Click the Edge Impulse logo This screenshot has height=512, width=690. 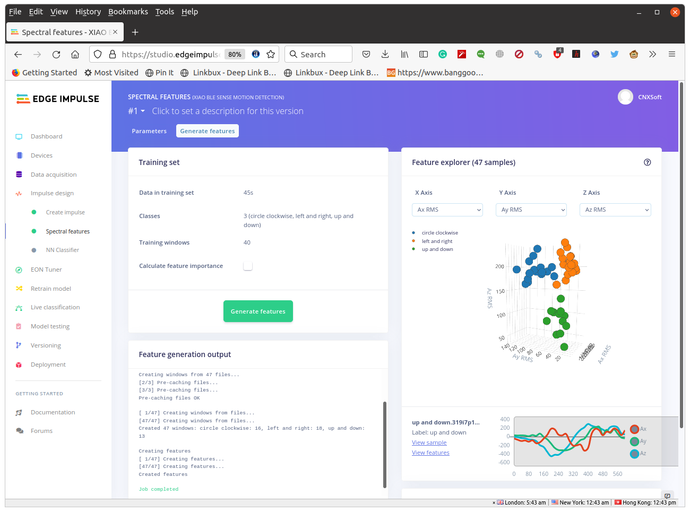coord(57,99)
